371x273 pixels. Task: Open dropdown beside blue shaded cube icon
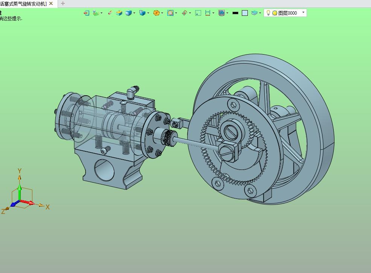click(134, 13)
